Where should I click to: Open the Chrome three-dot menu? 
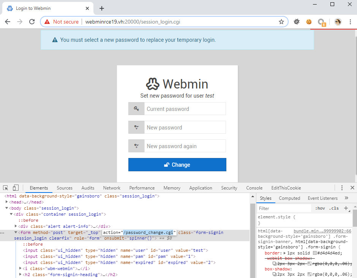[x=351, y=22]
